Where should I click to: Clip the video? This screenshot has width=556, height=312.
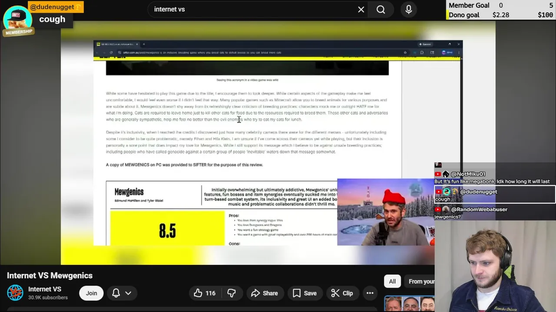[342, 293]
